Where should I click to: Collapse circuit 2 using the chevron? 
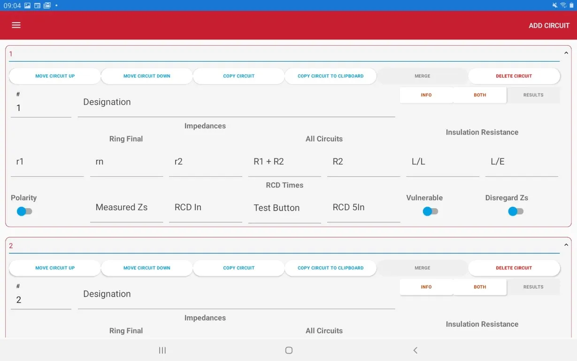[566, 245]
